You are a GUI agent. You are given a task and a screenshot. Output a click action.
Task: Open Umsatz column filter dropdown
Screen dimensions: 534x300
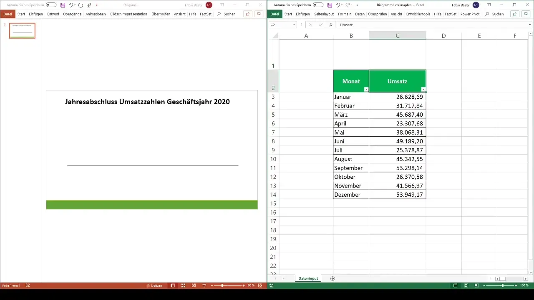coord(423,90)
